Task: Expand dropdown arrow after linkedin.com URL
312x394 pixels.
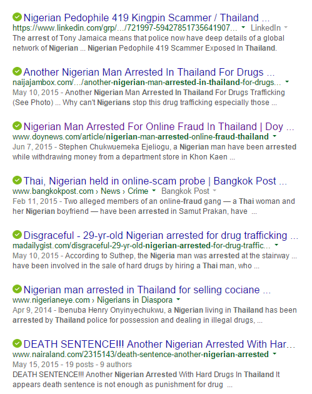Action: point(243,27)
